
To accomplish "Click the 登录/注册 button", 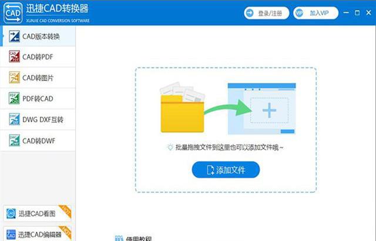I will [x=266, y=13].
